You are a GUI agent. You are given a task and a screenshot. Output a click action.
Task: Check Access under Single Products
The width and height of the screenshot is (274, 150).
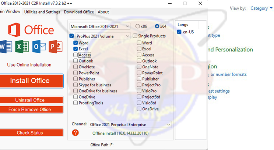click(139, 55)
